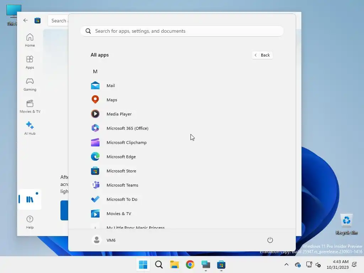
Task: Open Microsoft Store taskbar icon
Action: tap(221, 264)
